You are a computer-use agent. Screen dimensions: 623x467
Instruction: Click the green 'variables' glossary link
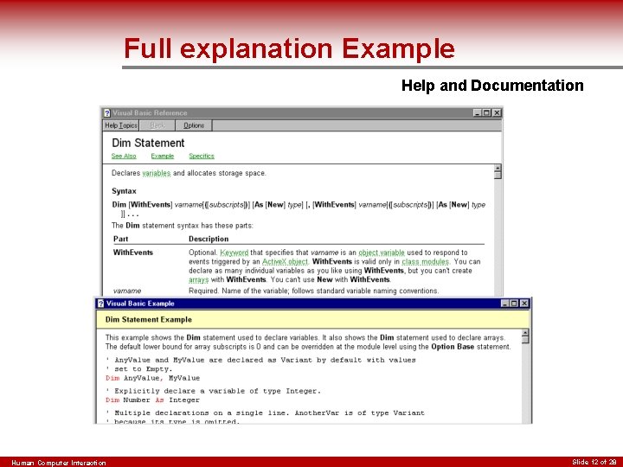click(x=156, y=173)
